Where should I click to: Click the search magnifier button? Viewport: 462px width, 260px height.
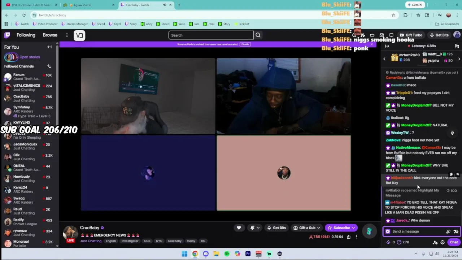(258, 35)
